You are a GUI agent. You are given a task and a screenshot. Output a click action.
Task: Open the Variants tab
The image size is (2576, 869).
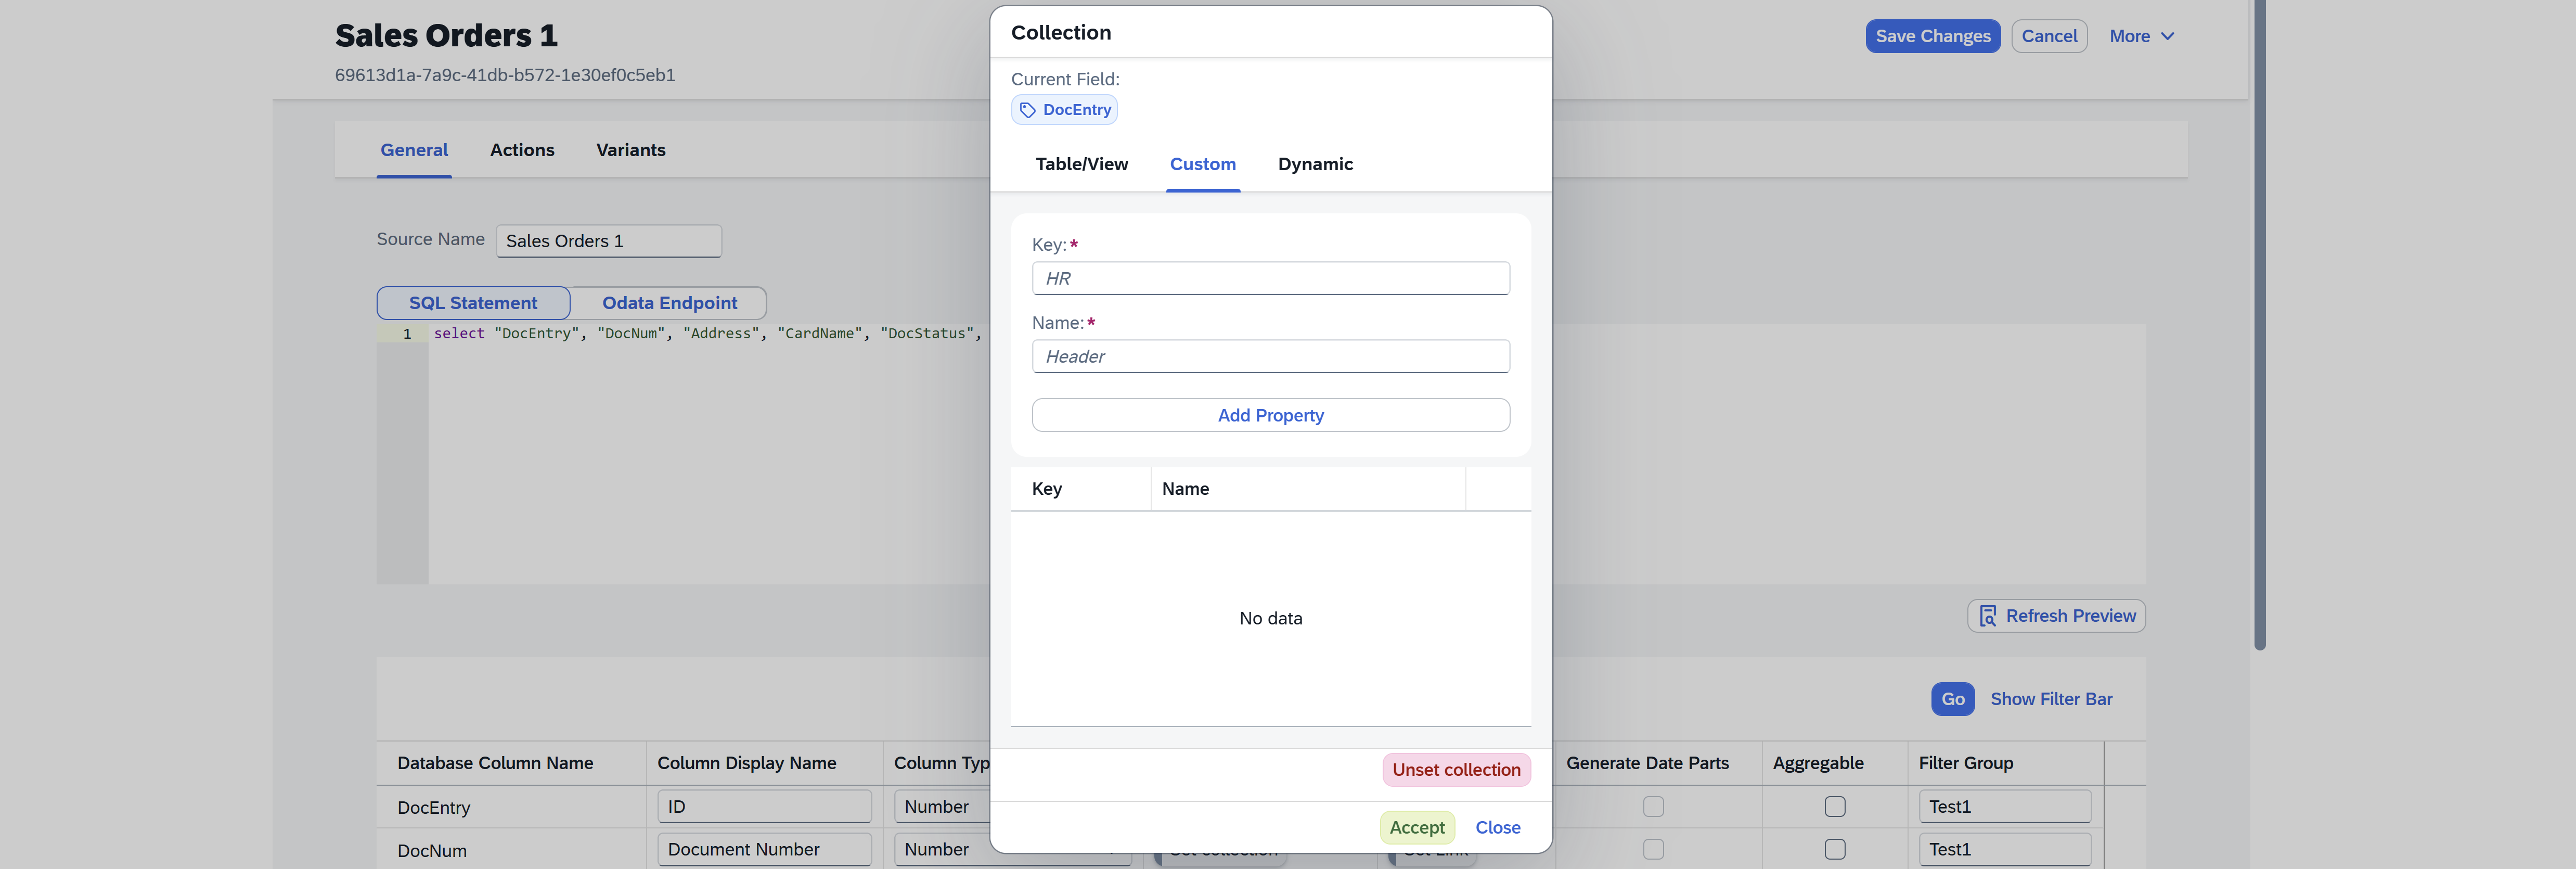(x=630, y=150)
